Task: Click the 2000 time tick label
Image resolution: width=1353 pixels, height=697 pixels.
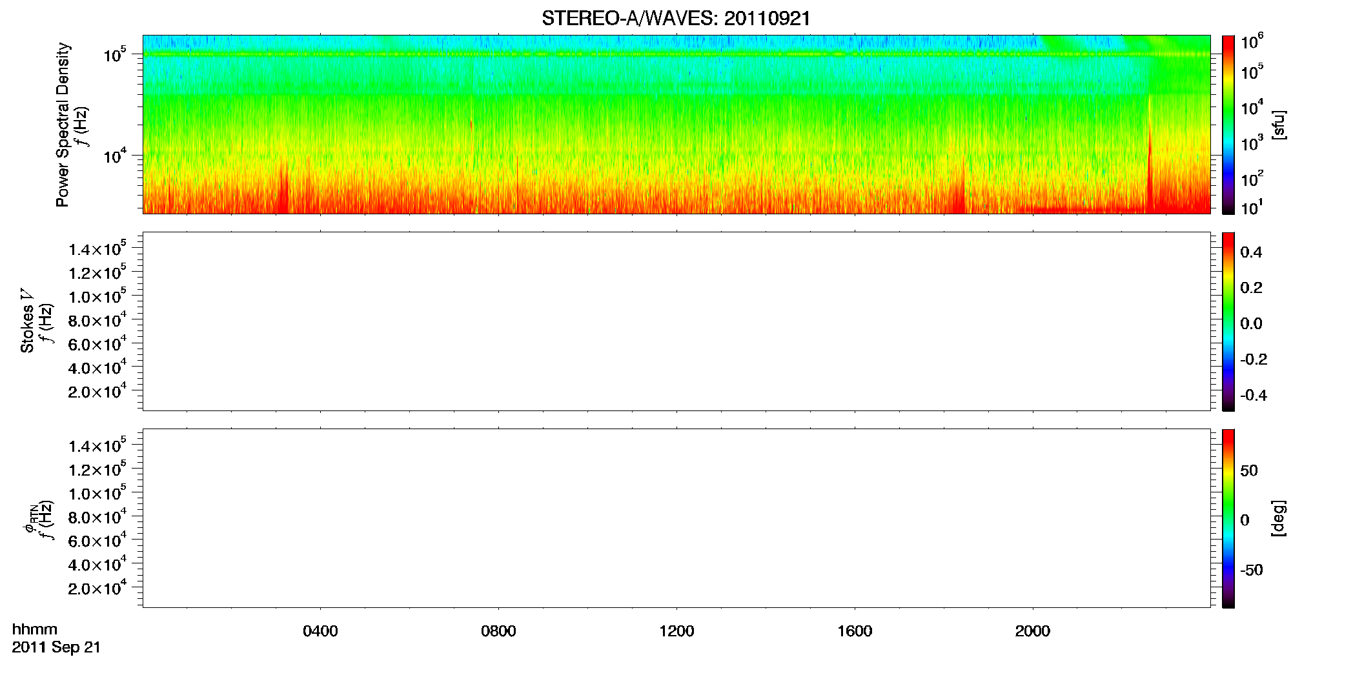Action: tap(1032, 631)
